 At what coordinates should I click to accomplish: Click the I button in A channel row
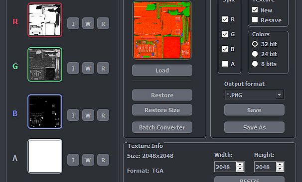click(x=73, y=160)
